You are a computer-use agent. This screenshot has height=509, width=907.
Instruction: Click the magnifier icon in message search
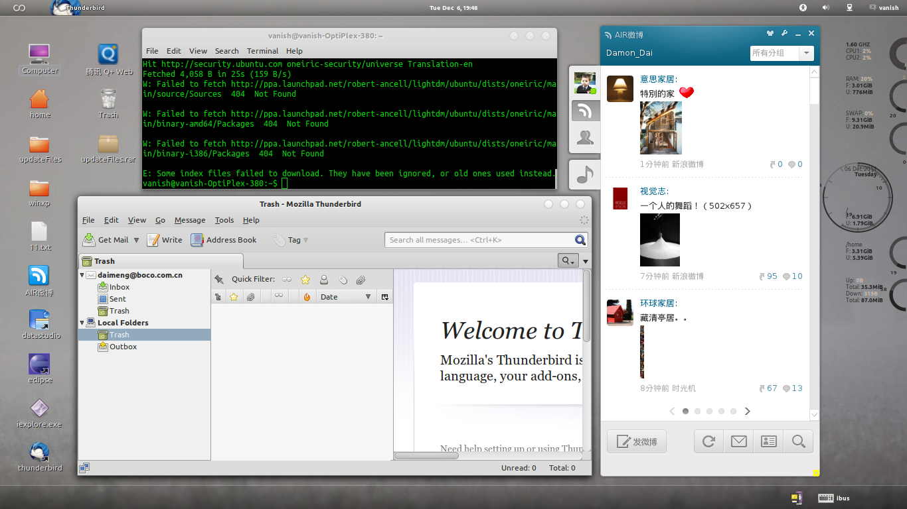(580, 240)
